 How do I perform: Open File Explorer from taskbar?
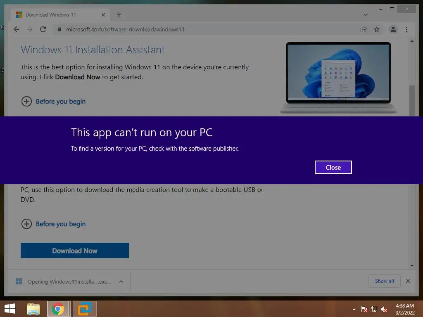click(33, 309)
